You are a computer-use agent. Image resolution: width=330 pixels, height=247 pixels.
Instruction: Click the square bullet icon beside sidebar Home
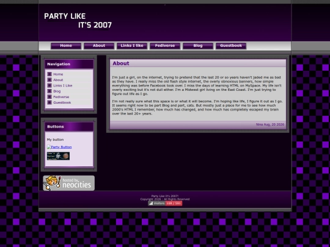[50, 74]
